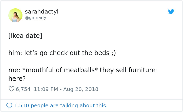
Task: Click the 'him: let's go check out' line
Action: (x=62, y=53)
